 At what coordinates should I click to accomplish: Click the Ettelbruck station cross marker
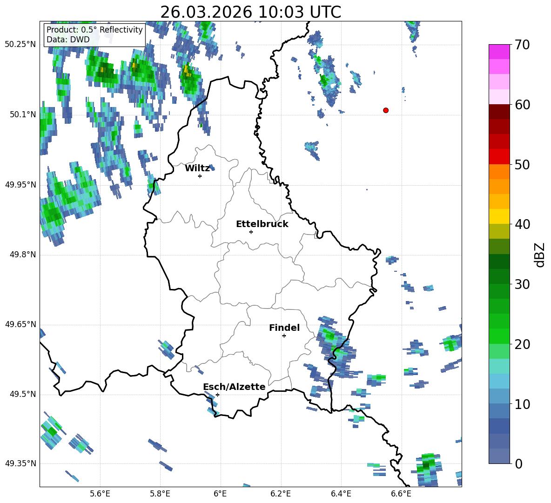[251, 232]
